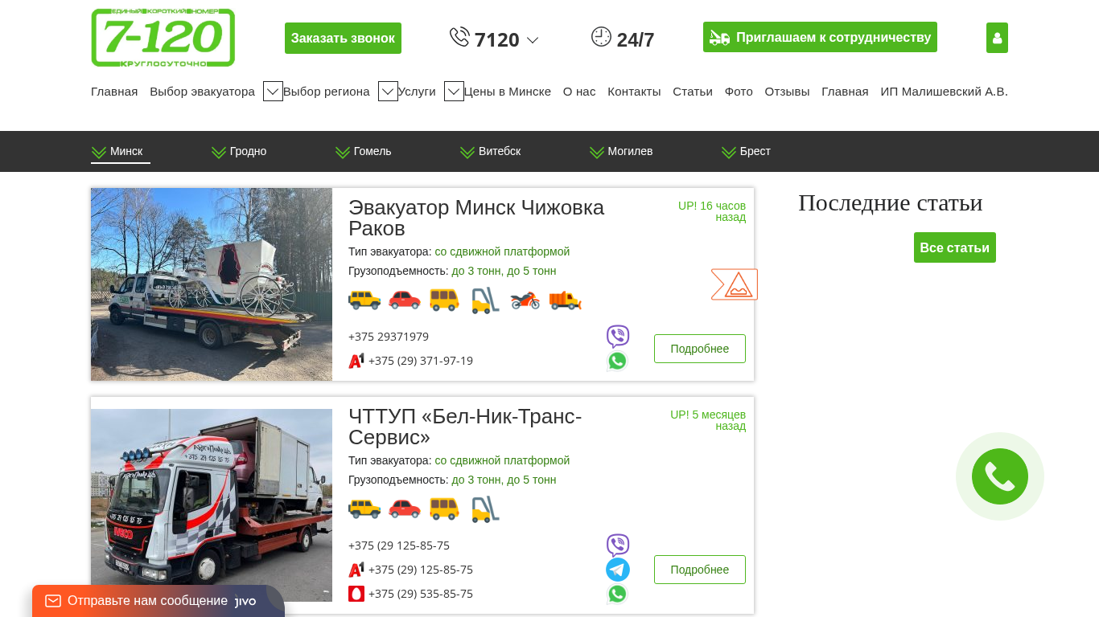Click the Заказать звонок button
The image size is (1099, 617).
pyautogui.click(x=343, y=38)
